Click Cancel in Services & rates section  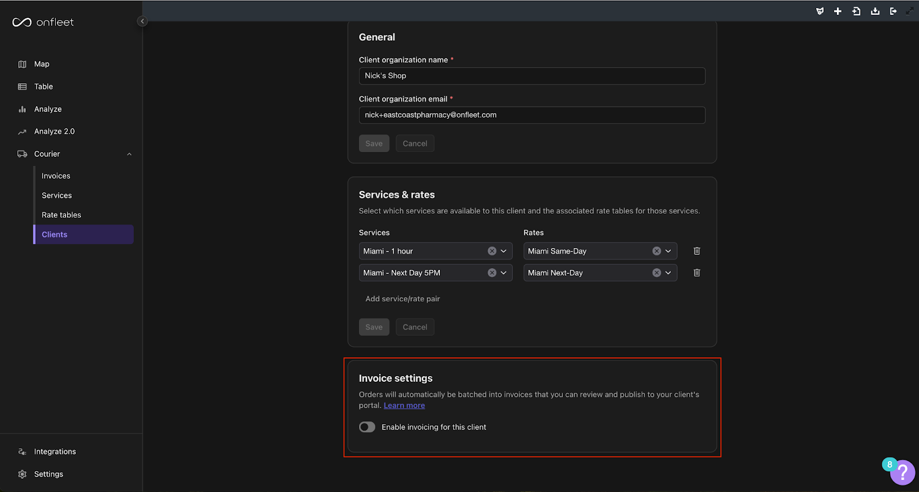415,327
